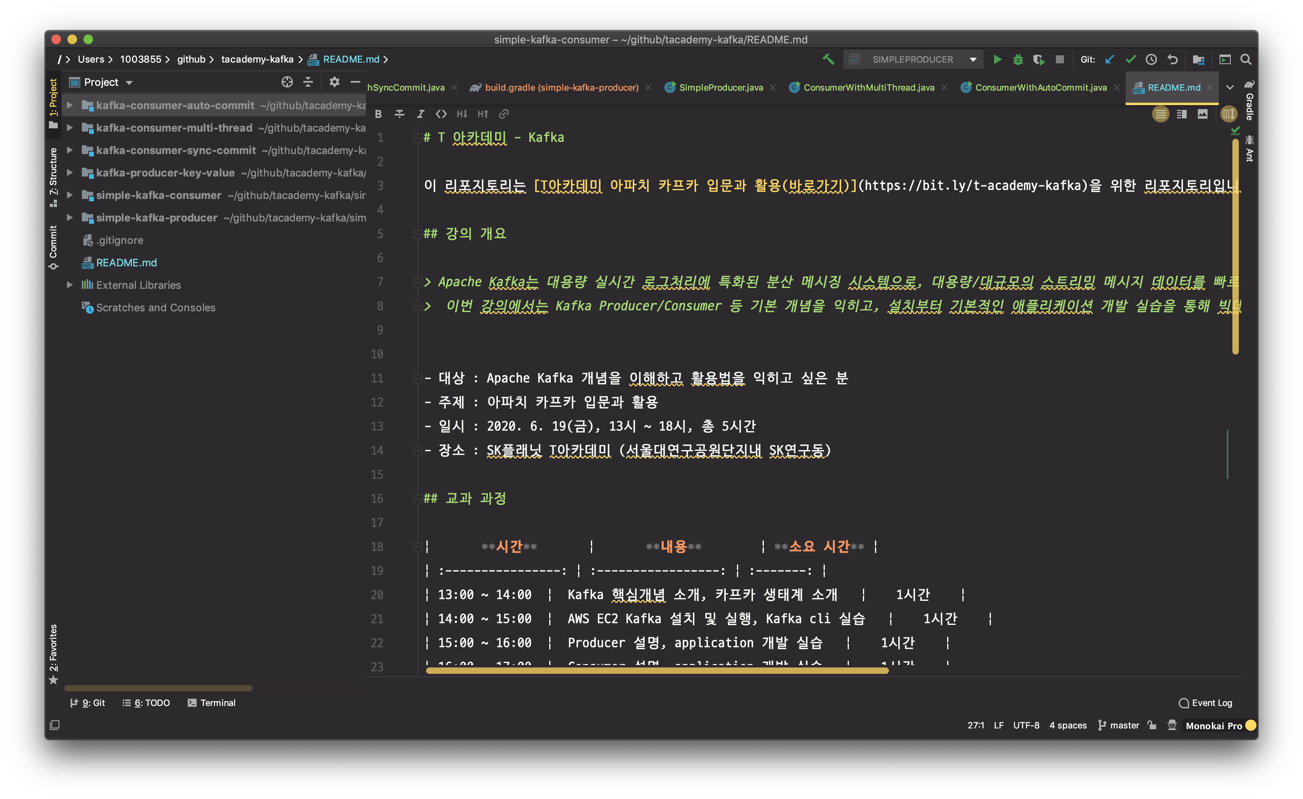This screenshot has height=799, width=1303.
Task: Click the master Git branch widget
Action: (x=1118, y=725)
